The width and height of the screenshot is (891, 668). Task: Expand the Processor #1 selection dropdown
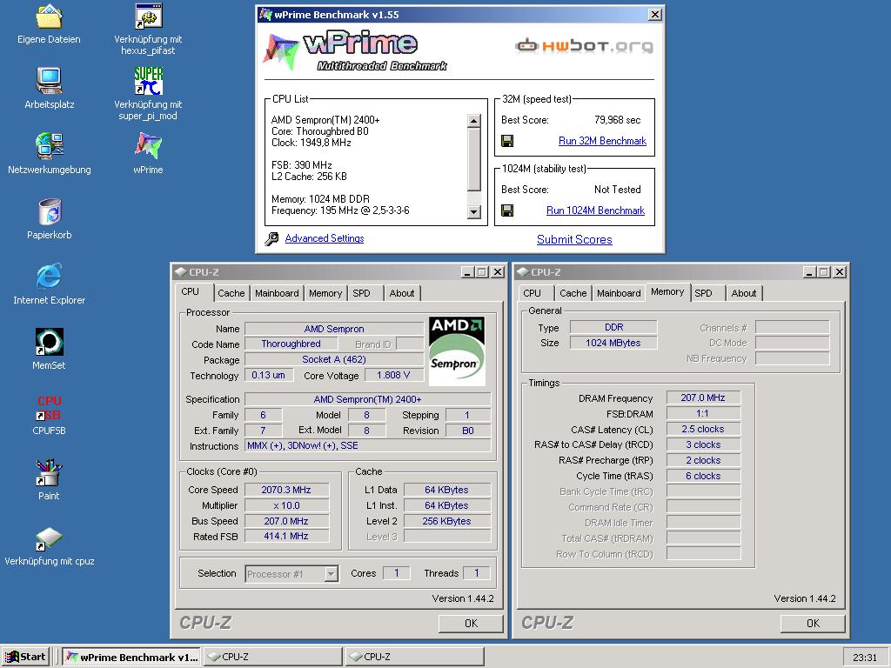pyautogui.click(x=332, y=574)
